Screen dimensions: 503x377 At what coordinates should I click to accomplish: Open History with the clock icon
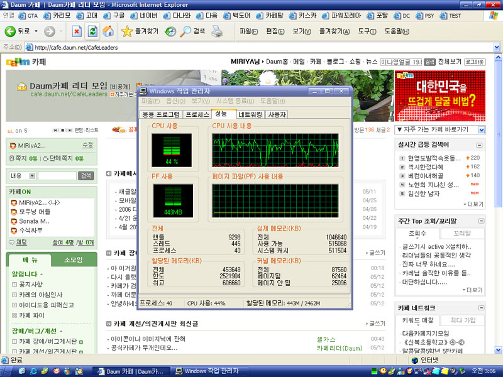[x=170, y=31]
